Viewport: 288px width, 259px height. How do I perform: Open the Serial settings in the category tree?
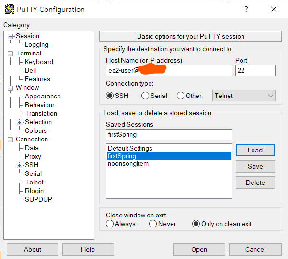33,174
